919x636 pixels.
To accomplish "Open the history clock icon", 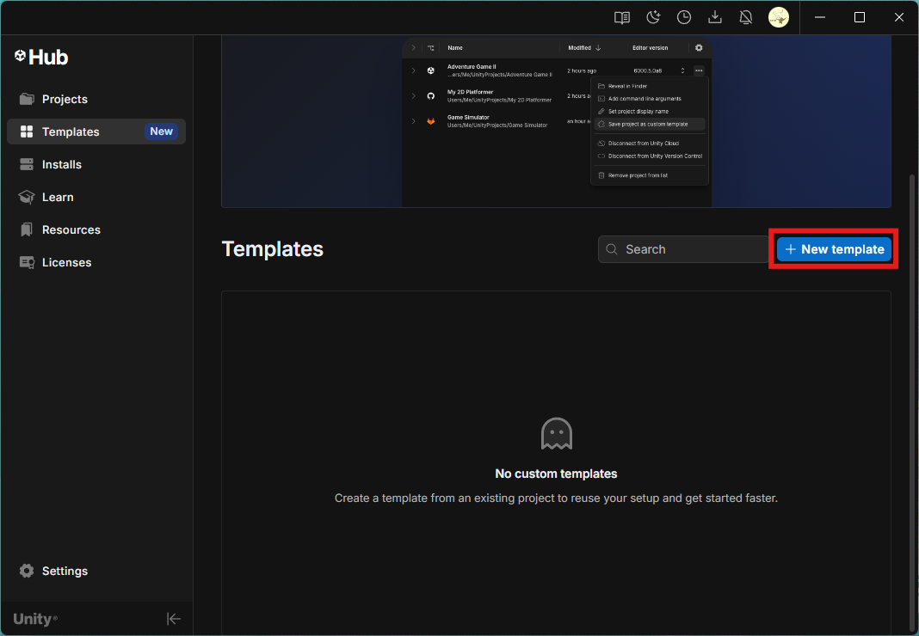I will [684, 17].
